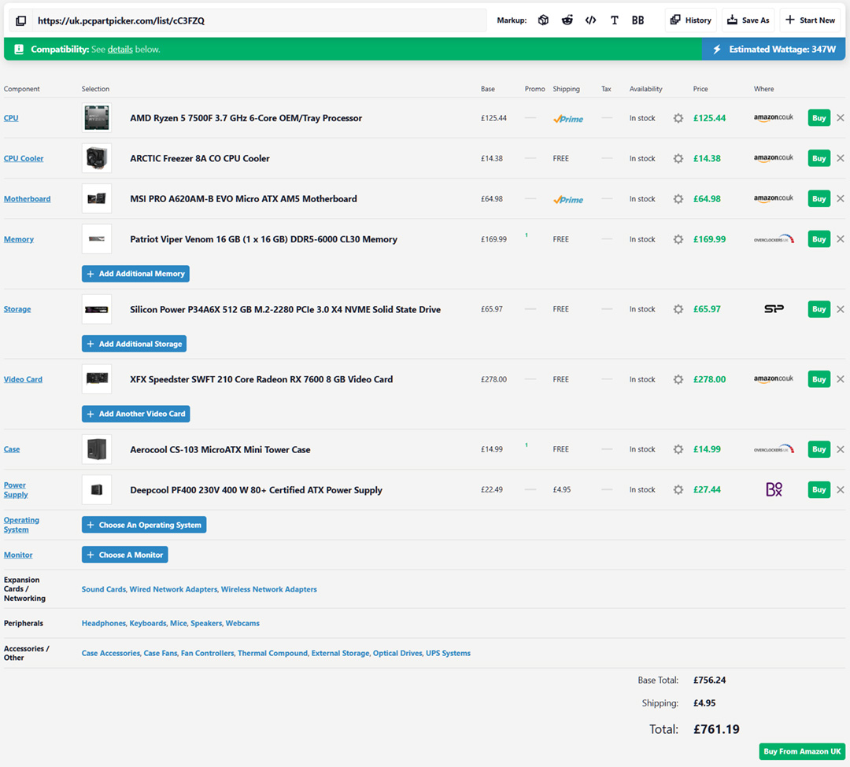This screenshot has width=850, height=767.
Task: Open the Video Card component link
Action: coord(23,379)
